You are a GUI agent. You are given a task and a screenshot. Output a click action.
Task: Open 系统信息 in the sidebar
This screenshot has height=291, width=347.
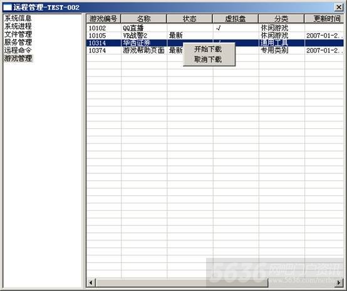[x=18, y=18]
